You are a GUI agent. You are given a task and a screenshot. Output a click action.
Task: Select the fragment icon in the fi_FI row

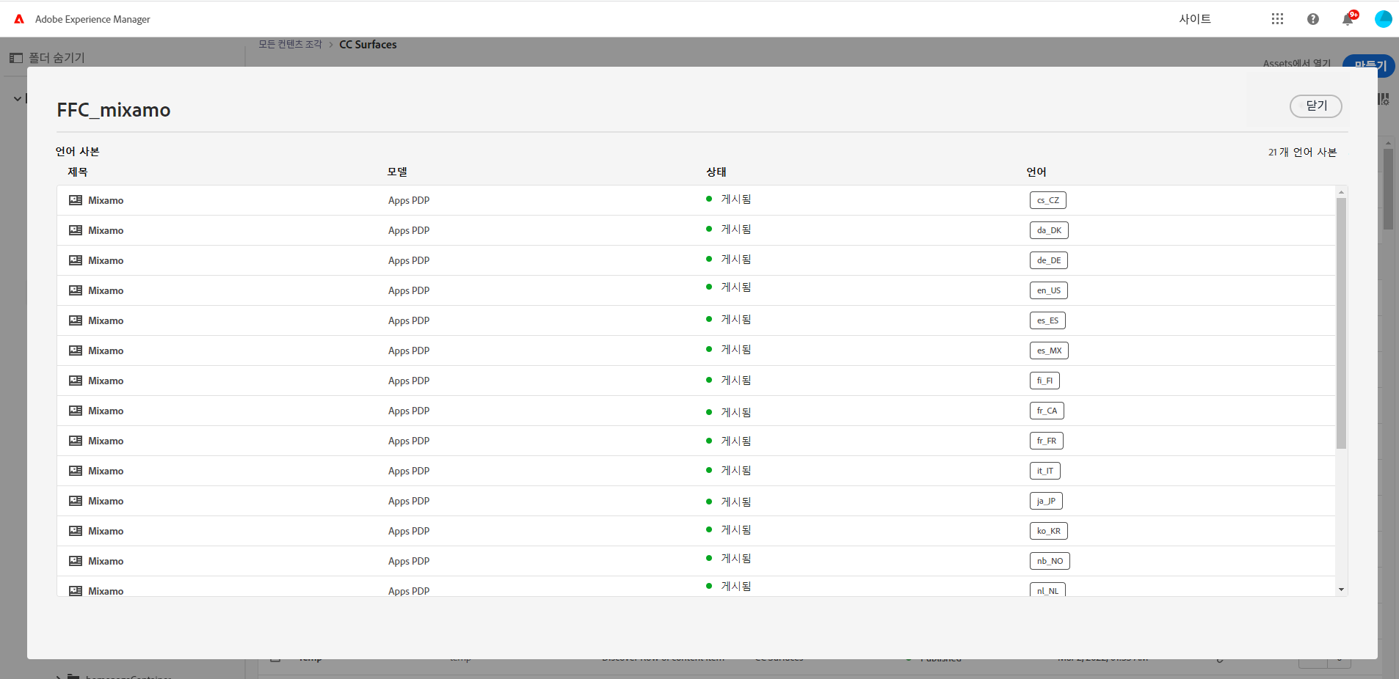(76, 381)
